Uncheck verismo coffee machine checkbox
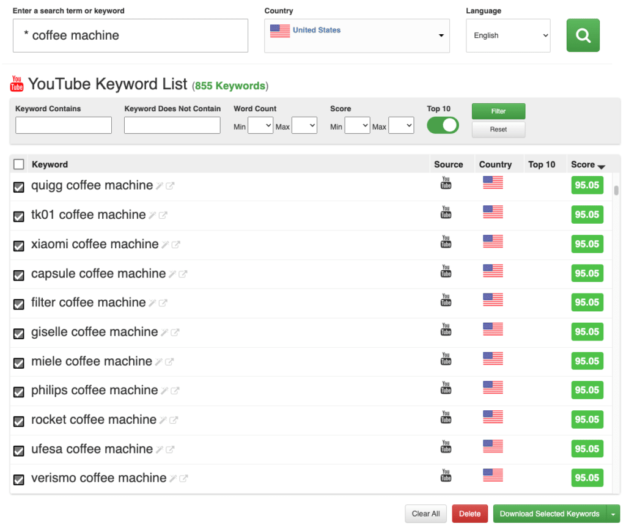 pyautogui.click(x=19, y=480)
